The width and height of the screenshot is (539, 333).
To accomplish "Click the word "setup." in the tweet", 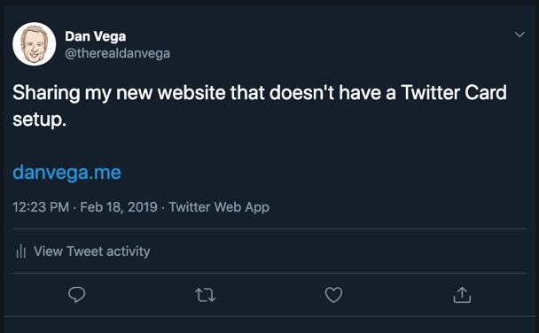I will pos(39,120).
